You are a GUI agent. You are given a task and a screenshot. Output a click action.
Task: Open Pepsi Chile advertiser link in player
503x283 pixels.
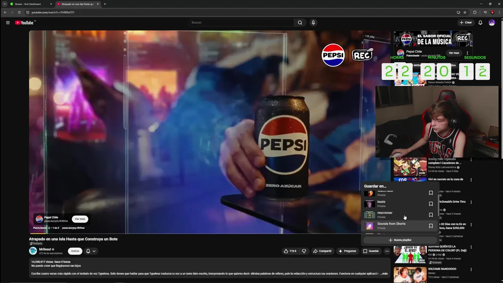[51, 217]
